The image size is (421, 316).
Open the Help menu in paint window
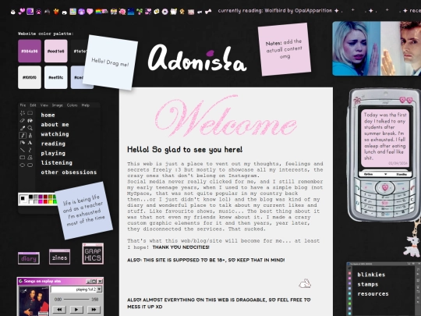tap(86, 105)
